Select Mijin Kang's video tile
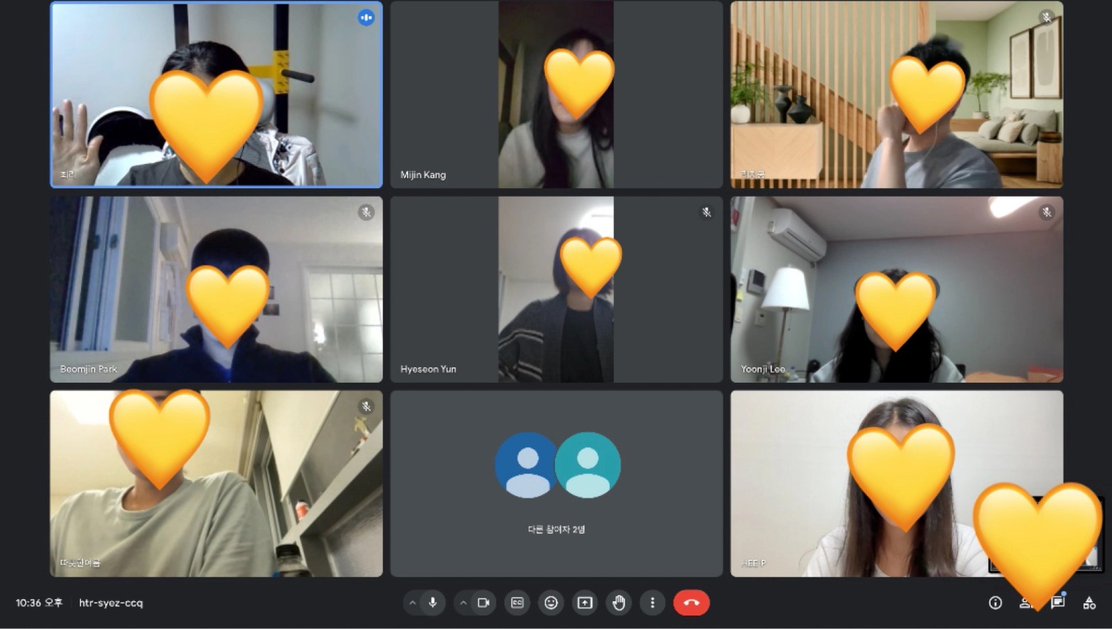1112x629 pixels. click(556, 94)
